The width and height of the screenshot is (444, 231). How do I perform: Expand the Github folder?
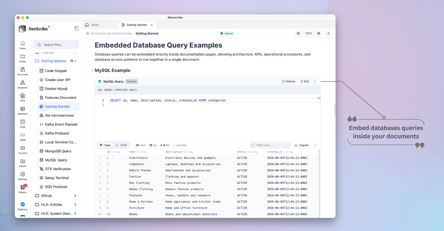click(75, 196)
